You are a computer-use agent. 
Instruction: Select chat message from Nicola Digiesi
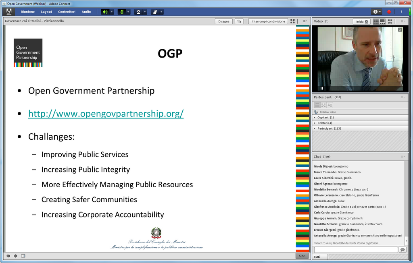pos(331,166)
